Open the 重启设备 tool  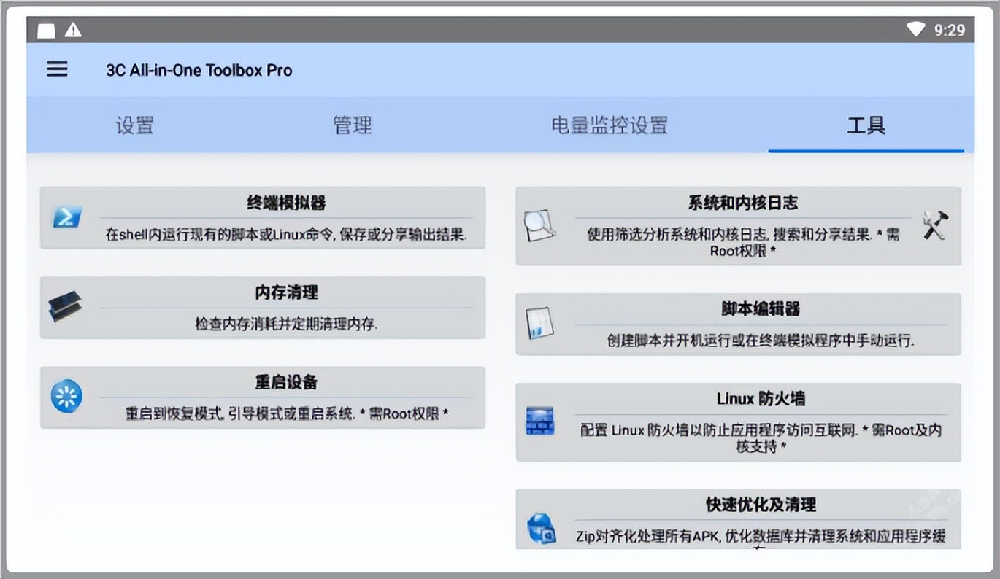(x=263, y=397)
